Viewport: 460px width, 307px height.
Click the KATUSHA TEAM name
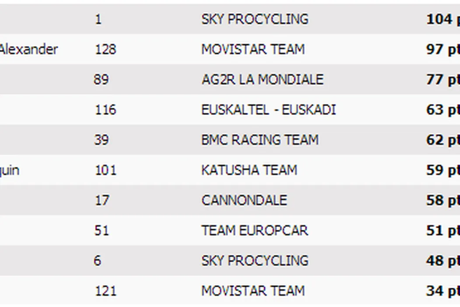click(x=249, y=170)
